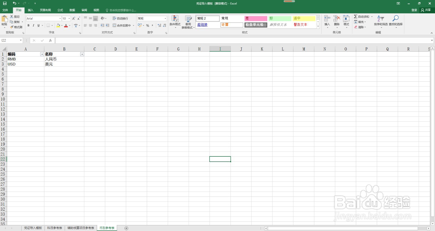This screenshot has height=231, width=435.
Task: Open Format as Table (套用表格格式)
Action: pyautogui.click(x=188, y=22)
